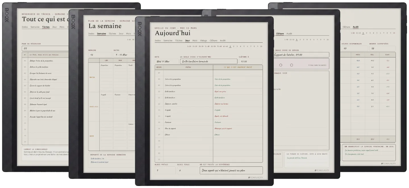Image resolution: width=409 pixels, height=188 pixels.
Task: Select the LUN column header on La semaine
Action: coord(107,60)
